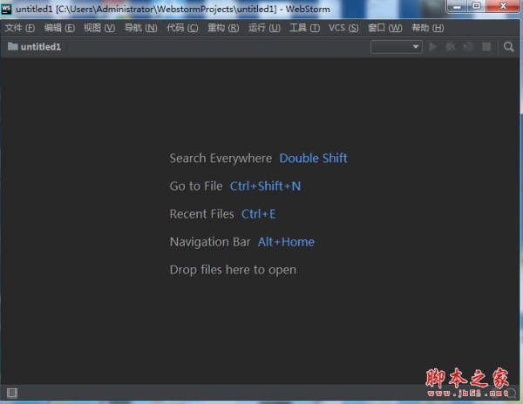Click the Stop square icon
This screenshot has height=404, width=523.
486,47
